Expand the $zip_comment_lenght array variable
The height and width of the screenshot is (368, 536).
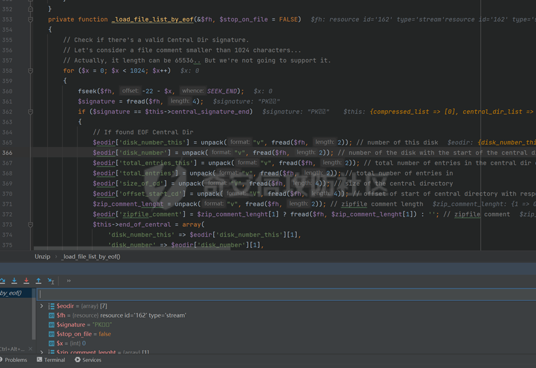[42, 353]
